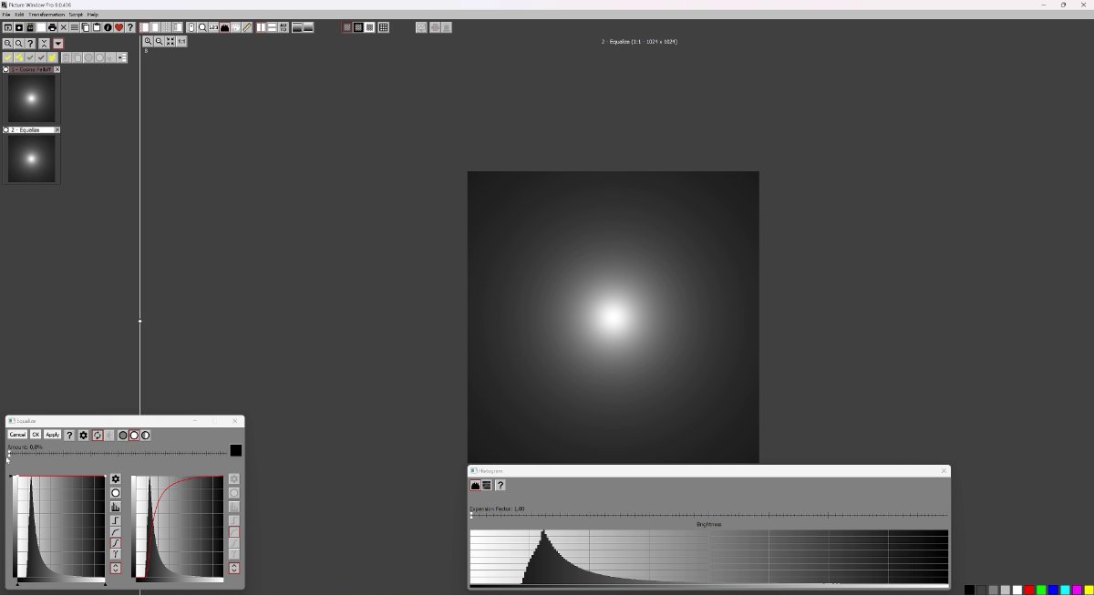
Task: Select the half-filled circle split preview mode
Action: click(x=145, y=436)
